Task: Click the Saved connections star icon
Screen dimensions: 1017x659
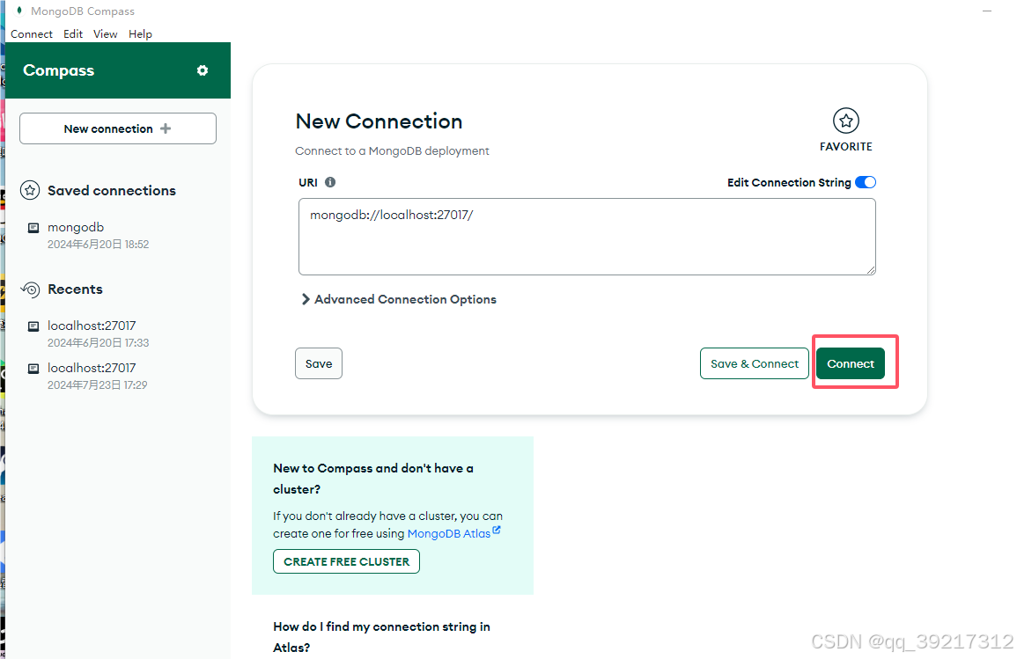Action: (x=30, y=191)
